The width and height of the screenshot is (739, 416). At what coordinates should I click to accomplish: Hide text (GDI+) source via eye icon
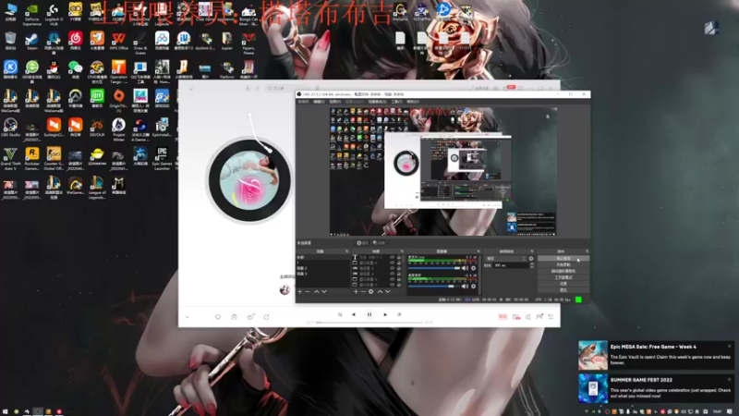click(392, 258)
